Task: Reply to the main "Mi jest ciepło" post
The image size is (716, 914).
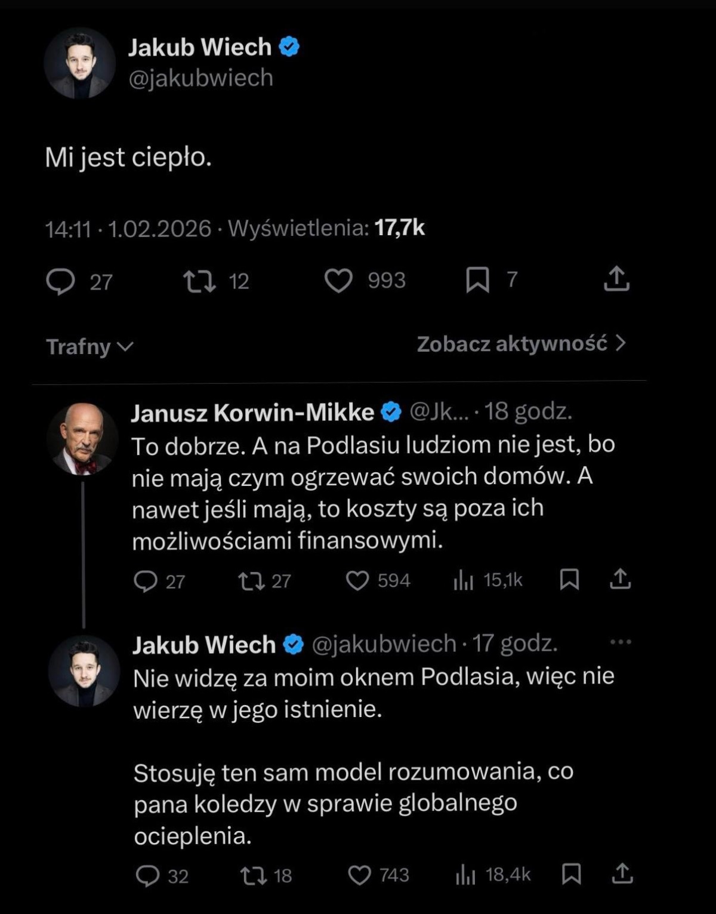Action: 61,282
